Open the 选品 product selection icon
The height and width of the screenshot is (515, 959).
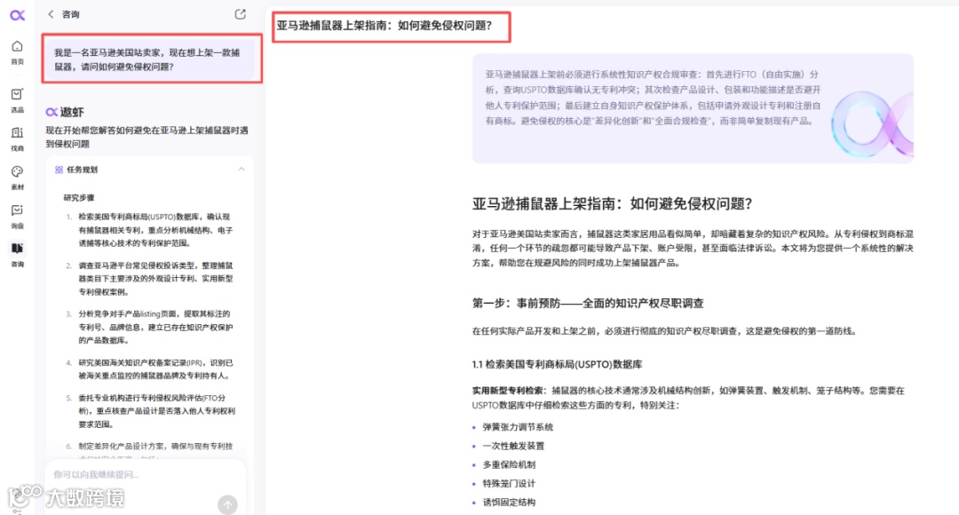point(17,94)
